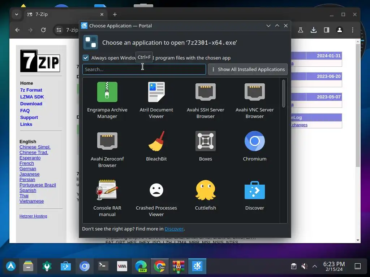Switch to Chrome Dev in taskbar
This screenshot has width=370, height=277.
coord(160,266)
